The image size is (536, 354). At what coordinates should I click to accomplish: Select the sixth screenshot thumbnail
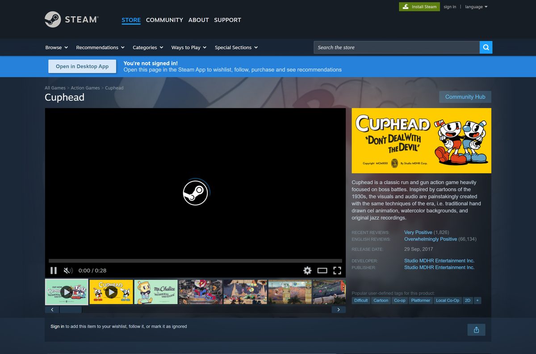point(290,292)
